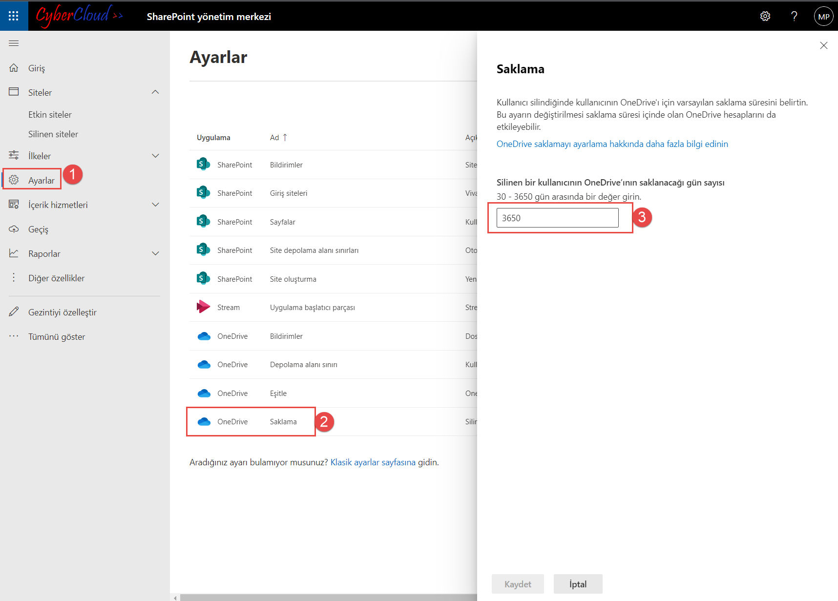838x601 pixels.
Task: Select the Depolama alanı sınırı setting name
Action: click(x=303, y=365)
